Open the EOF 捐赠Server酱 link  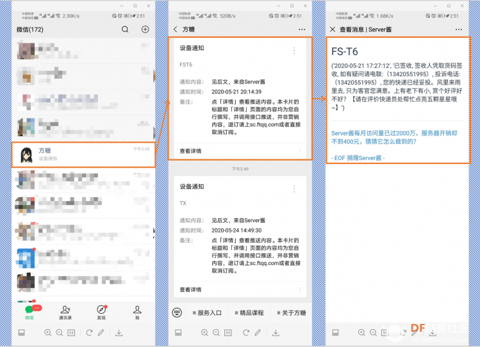coord(358,158)
